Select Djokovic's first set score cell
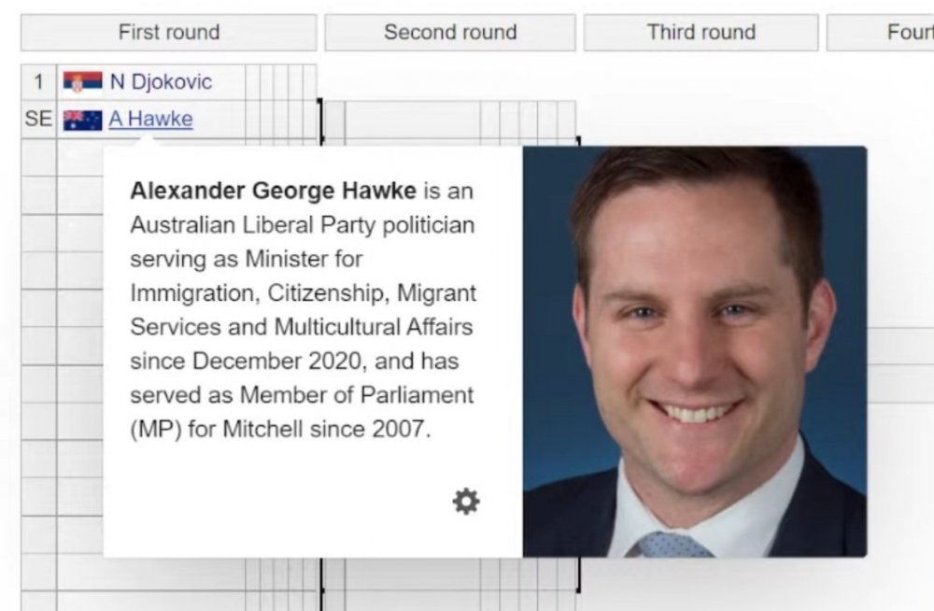The height and width of the screenshot is (611, 934). [253, 82]
